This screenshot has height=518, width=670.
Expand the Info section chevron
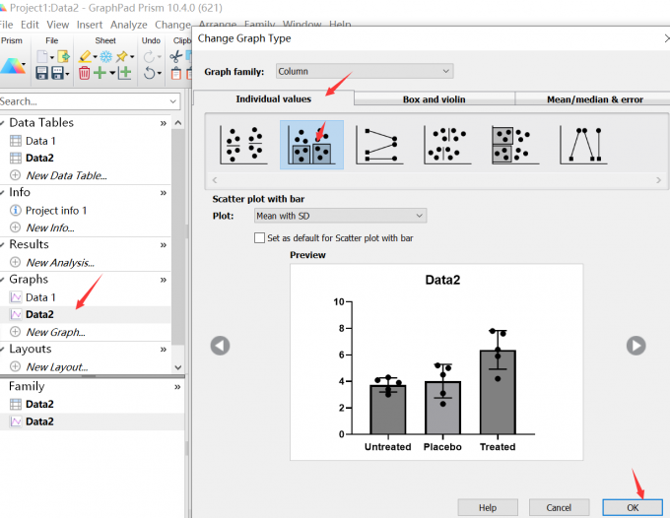click(x=164, y=193)
